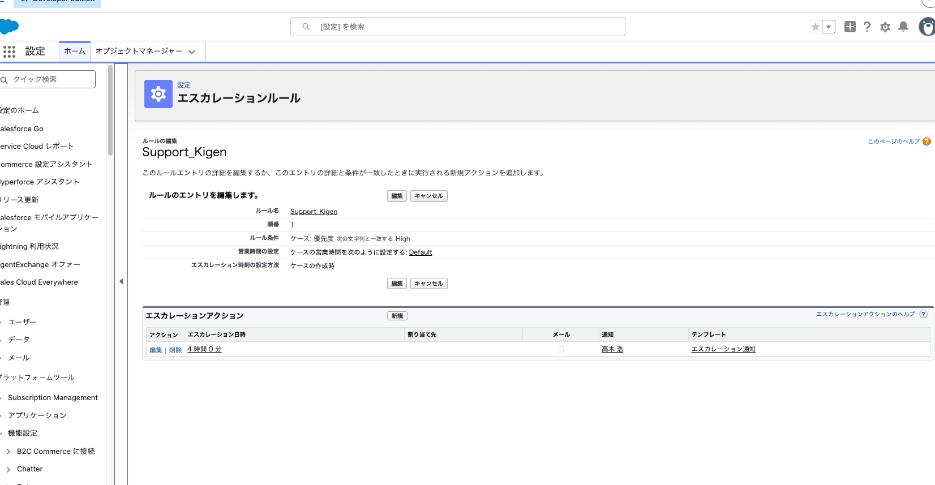Open the help question mark in header
Viewport: 935px width, 485px height.
(867, 27)
